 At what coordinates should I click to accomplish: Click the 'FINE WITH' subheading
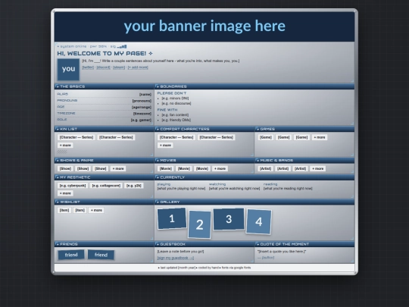(x=167, y=110)
